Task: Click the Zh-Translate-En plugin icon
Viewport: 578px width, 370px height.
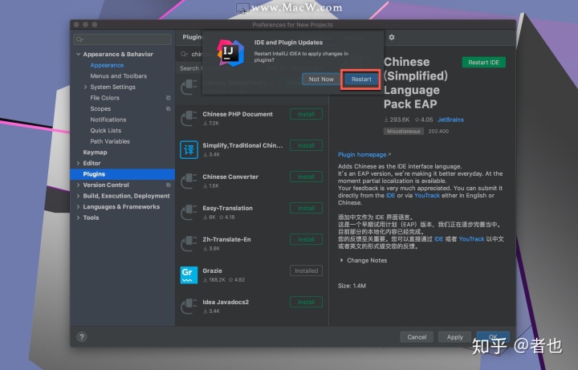Action: (189, 244)
